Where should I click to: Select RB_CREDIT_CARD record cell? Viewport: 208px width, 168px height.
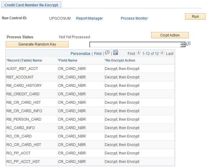pyautogui.click(x=32, y=94)
